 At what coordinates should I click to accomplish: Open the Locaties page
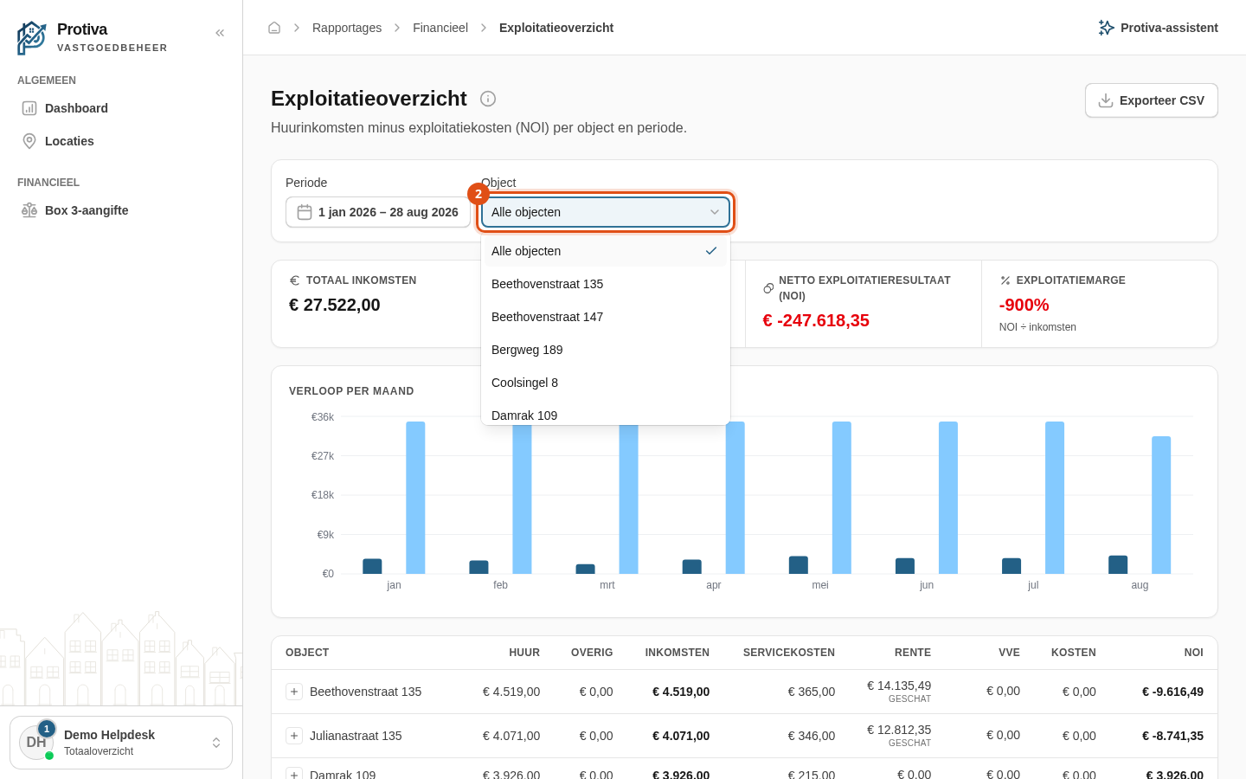[x=121, y=141]
